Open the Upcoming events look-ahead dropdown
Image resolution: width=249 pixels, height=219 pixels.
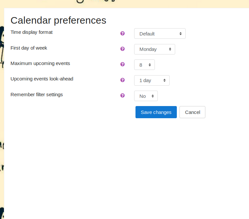152,80
